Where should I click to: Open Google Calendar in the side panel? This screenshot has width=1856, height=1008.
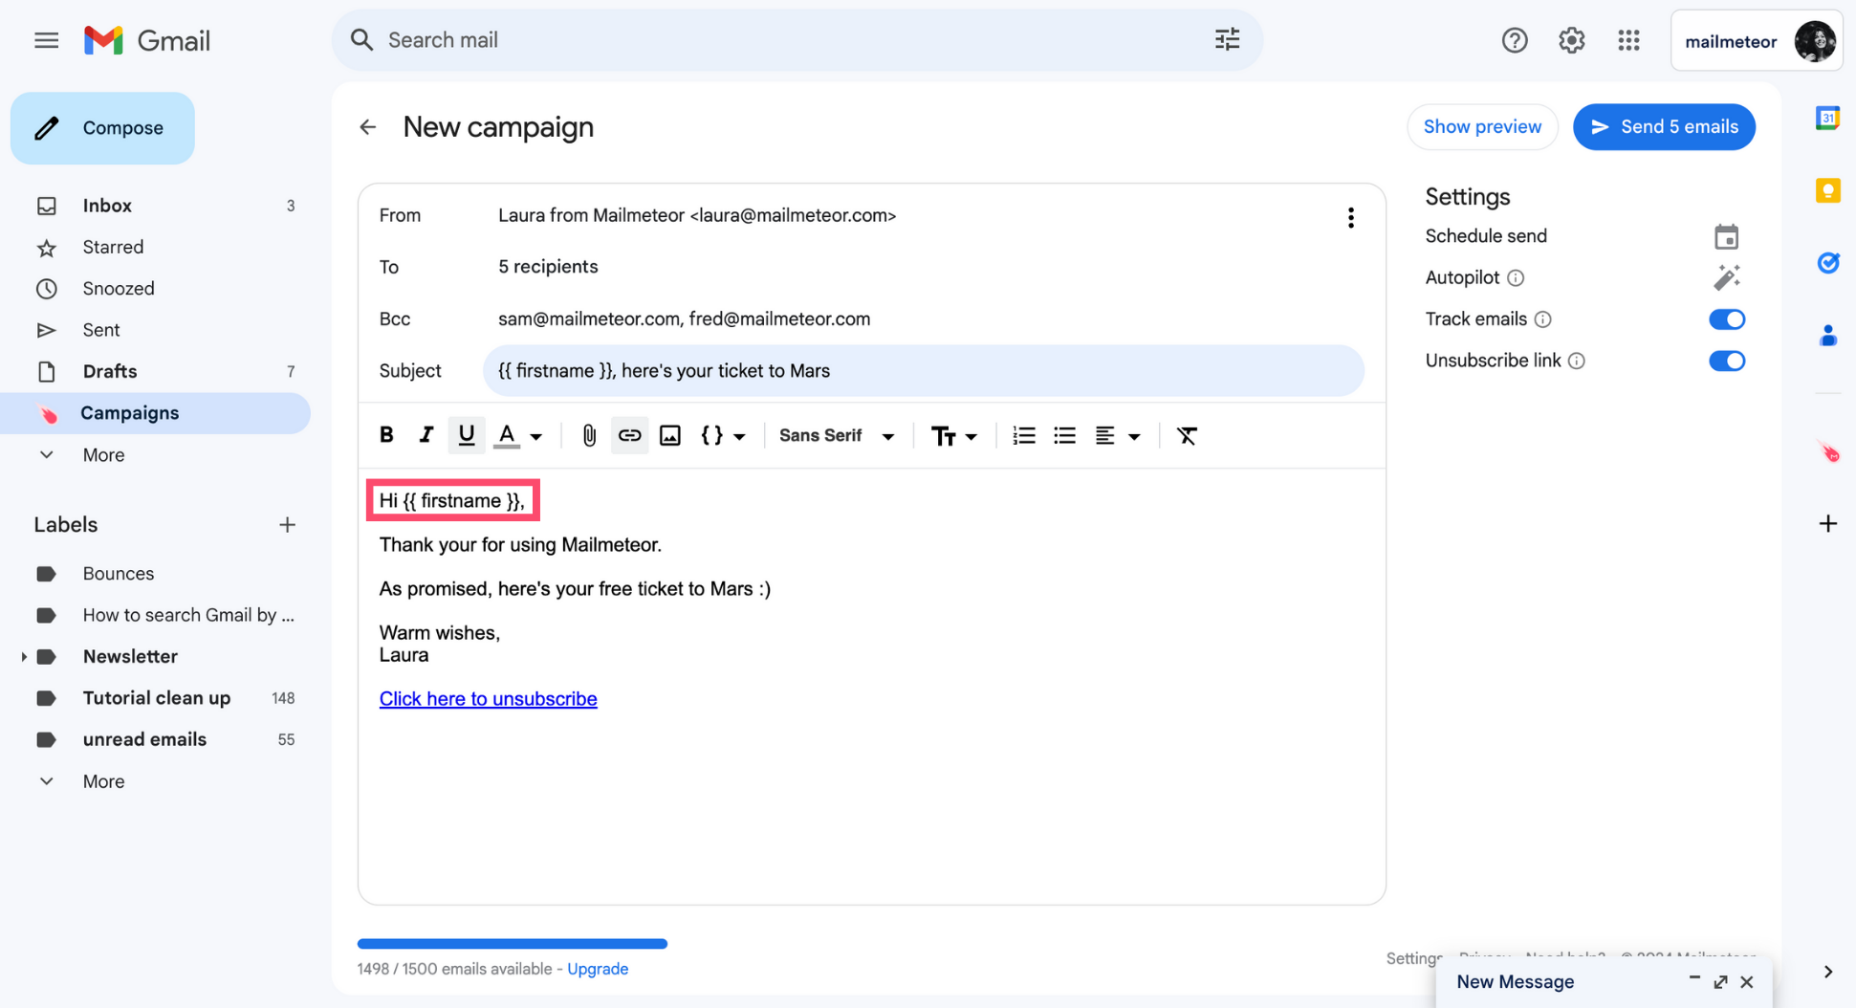pos(1827,119)
